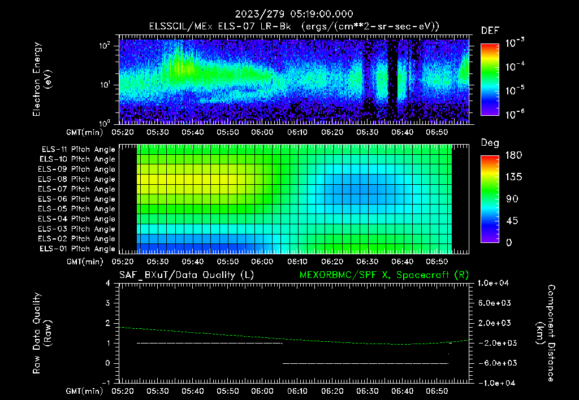This screenshot has height=400, width=579.
Task: Click the white data quality line at level 1
Action: tap(210, 343)
